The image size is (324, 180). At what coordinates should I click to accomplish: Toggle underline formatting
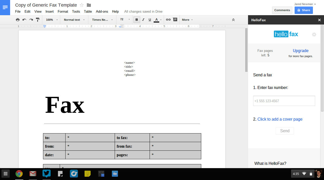[x=150, y=20]
